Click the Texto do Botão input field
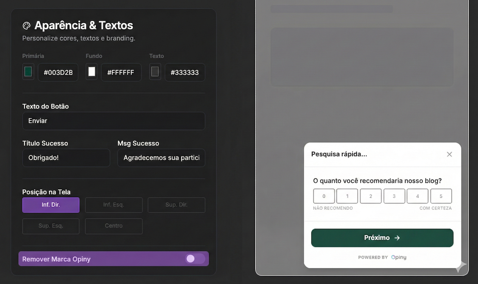Viewport: 478px width, 284px height. coord(114,121)
